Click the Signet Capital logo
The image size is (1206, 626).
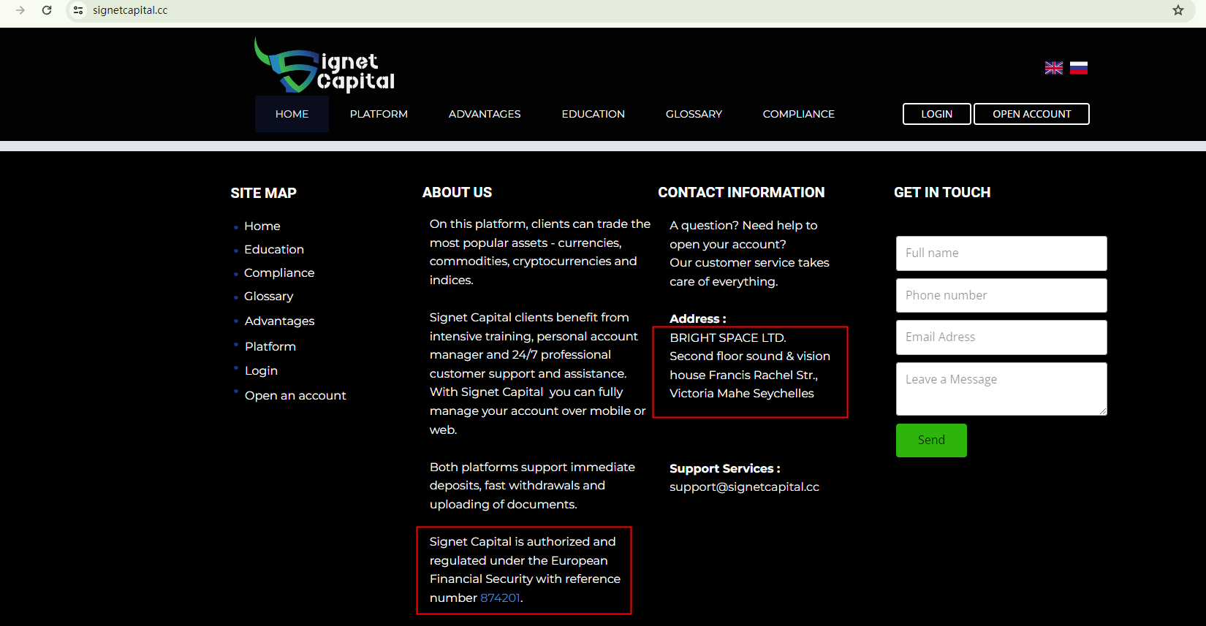coord(325,66)
